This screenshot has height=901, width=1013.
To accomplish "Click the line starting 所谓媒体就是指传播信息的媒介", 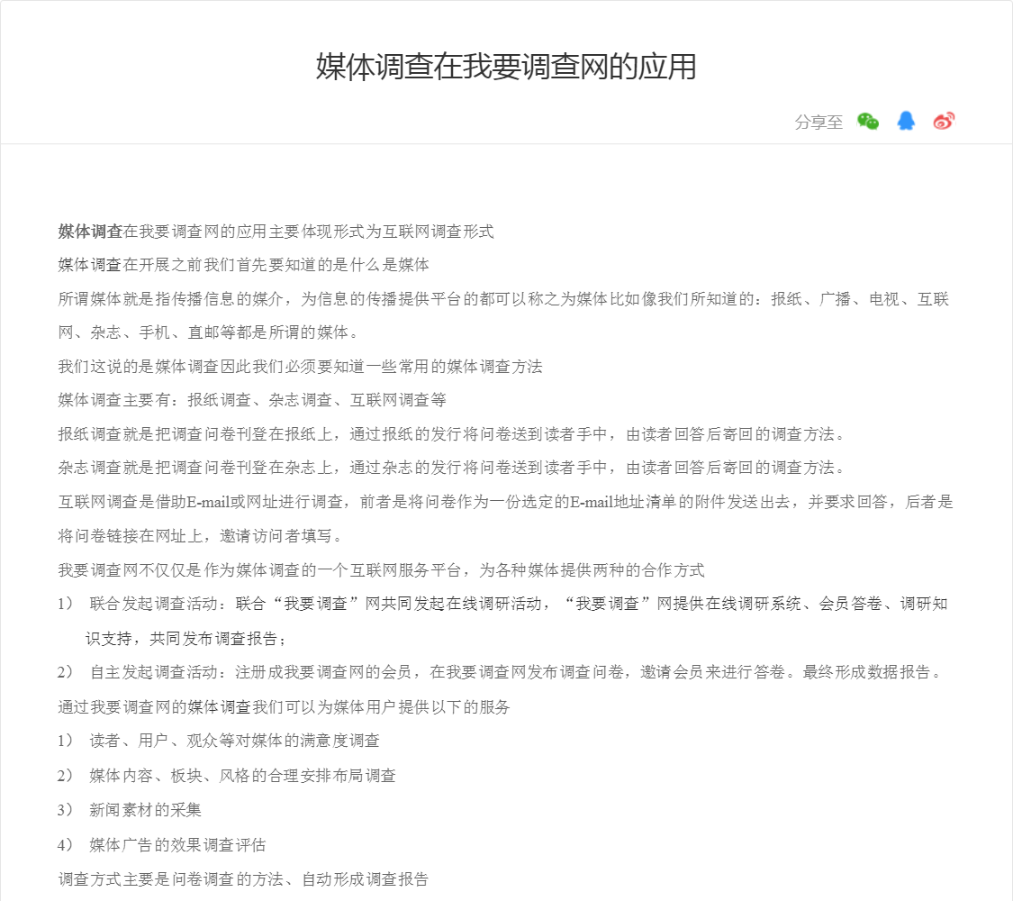I will (503, 299).
